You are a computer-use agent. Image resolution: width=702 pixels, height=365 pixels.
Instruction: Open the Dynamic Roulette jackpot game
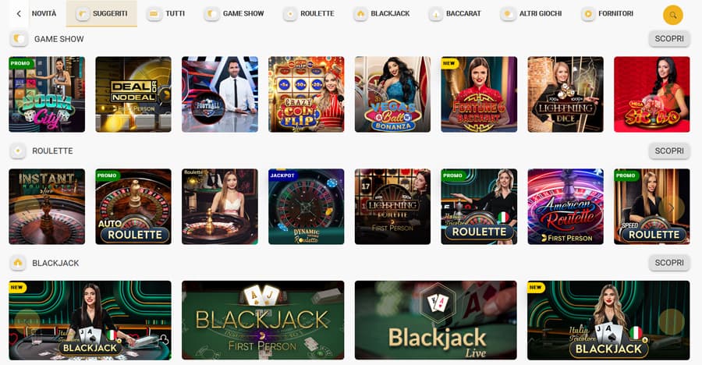tap(307, 207)
